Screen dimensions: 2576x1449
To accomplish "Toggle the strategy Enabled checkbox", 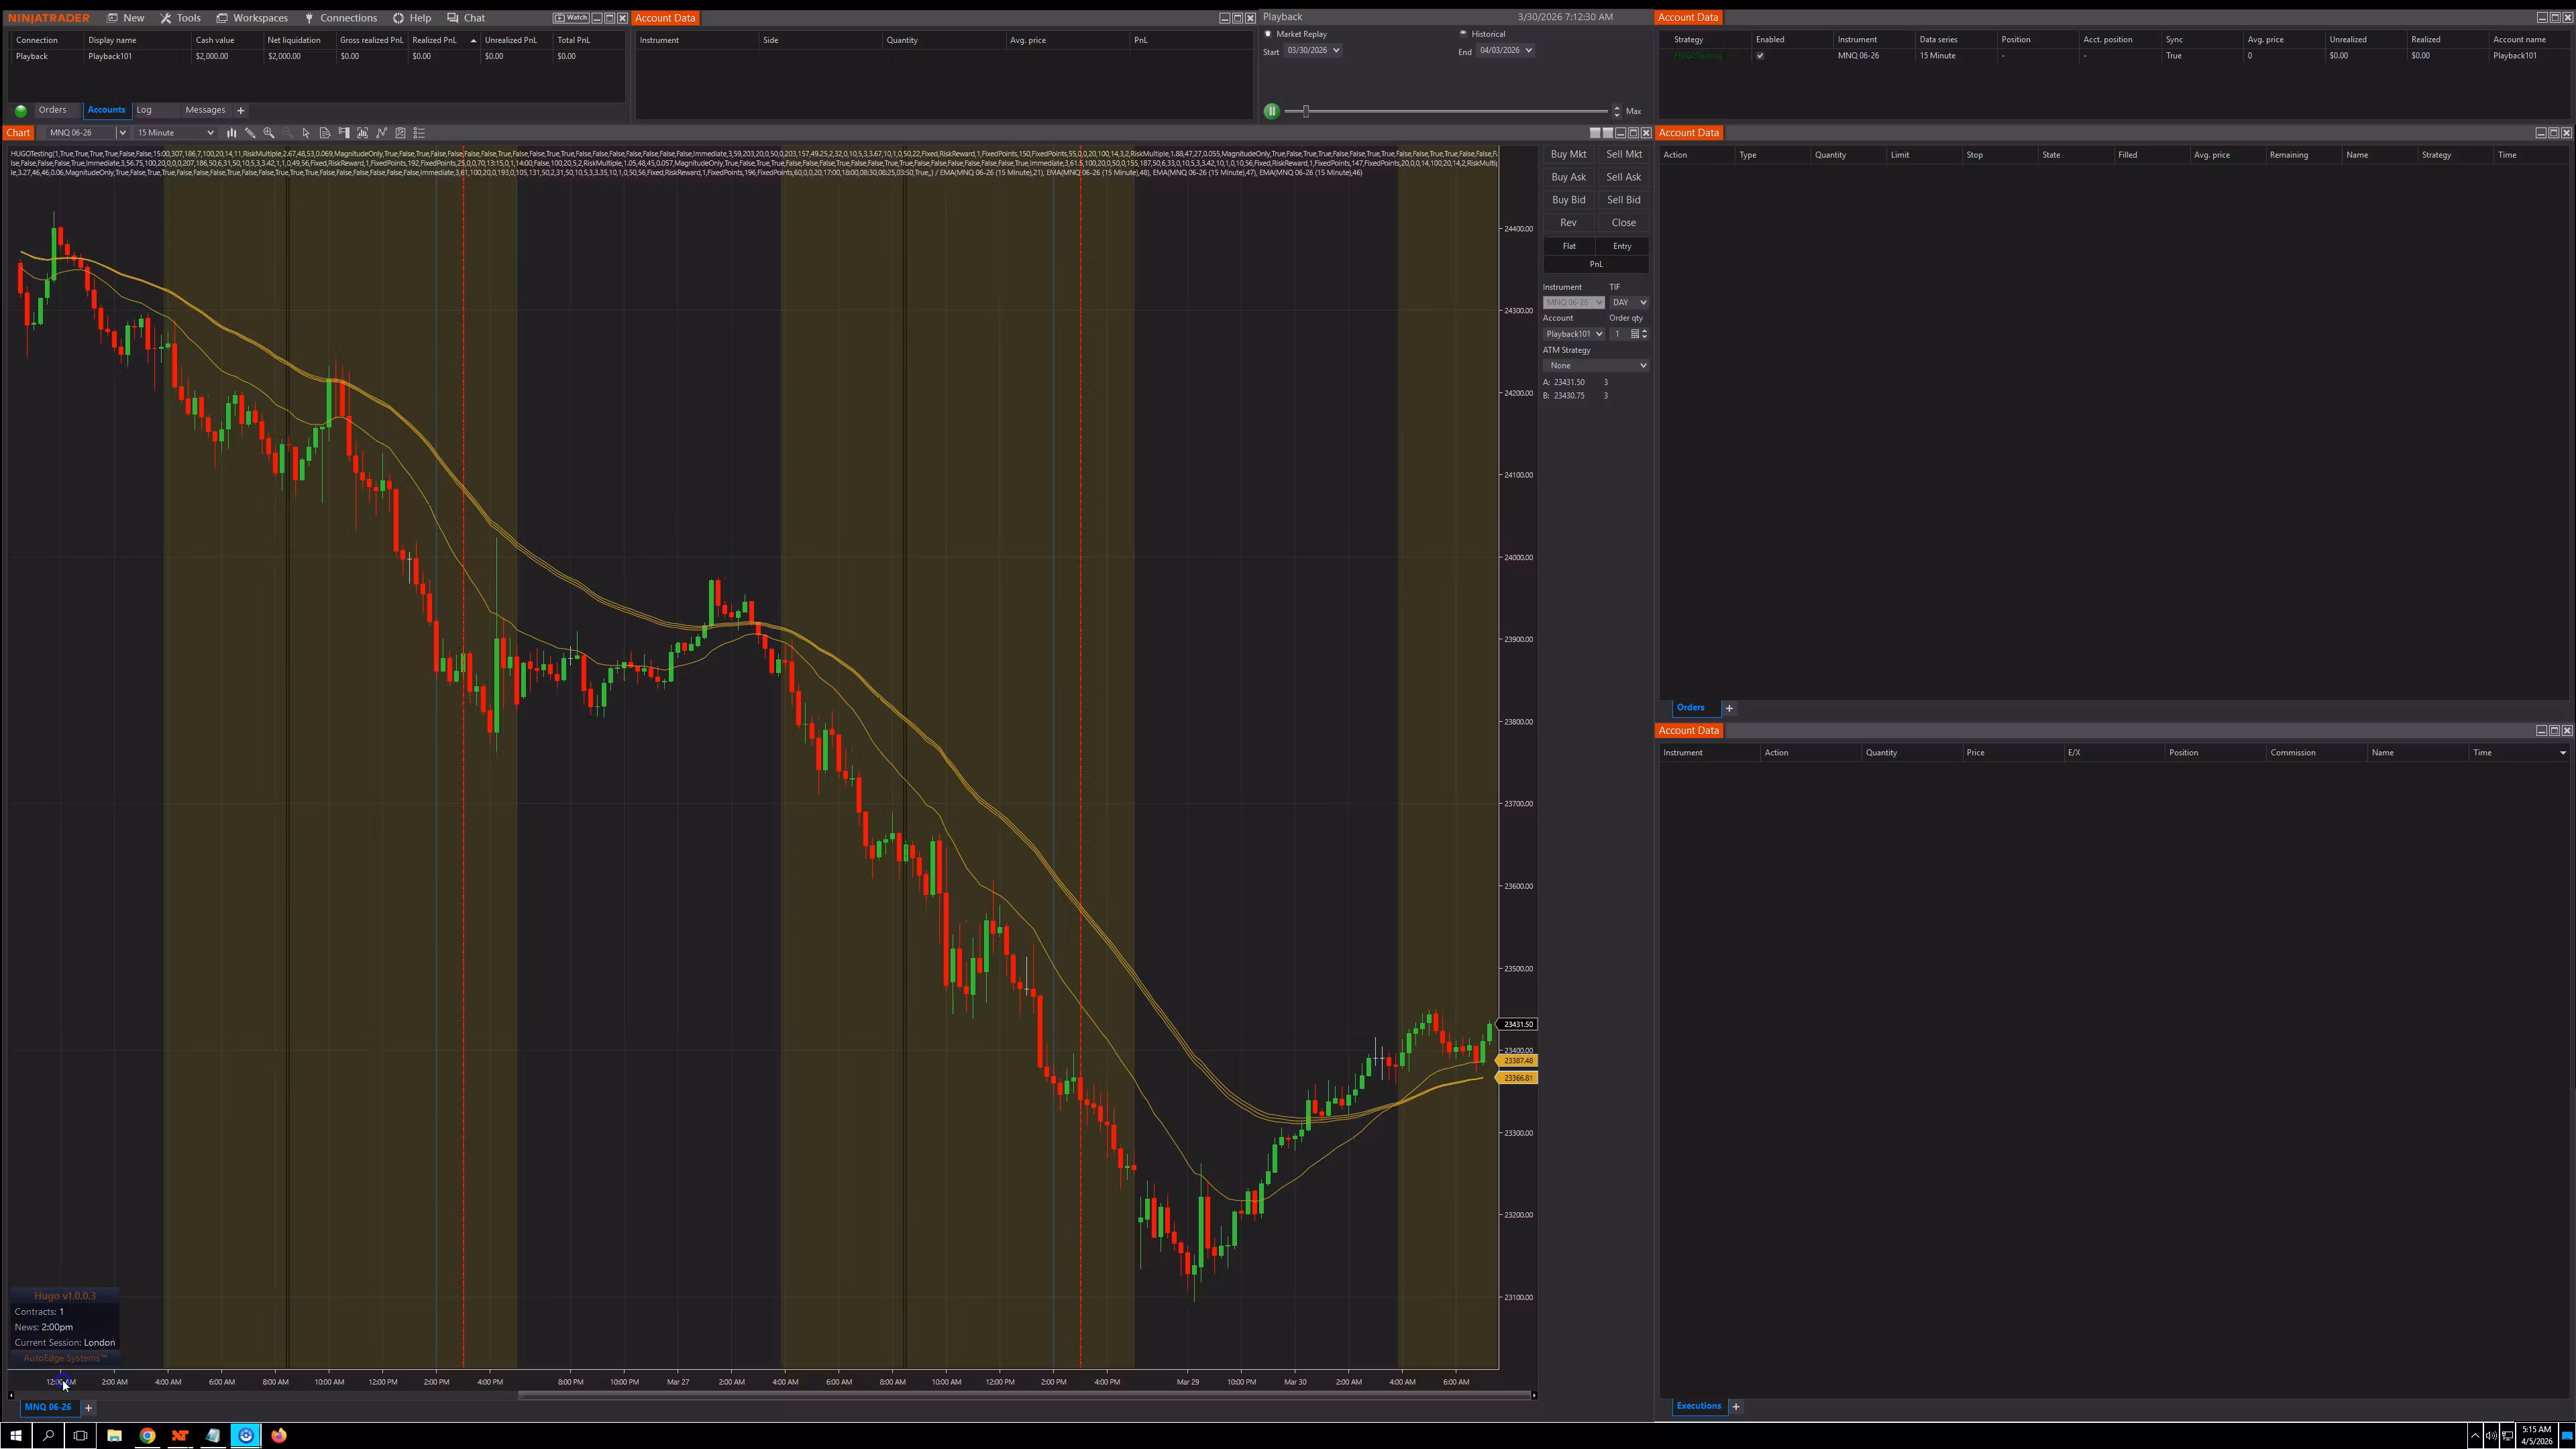I will tap(1761, 56).
